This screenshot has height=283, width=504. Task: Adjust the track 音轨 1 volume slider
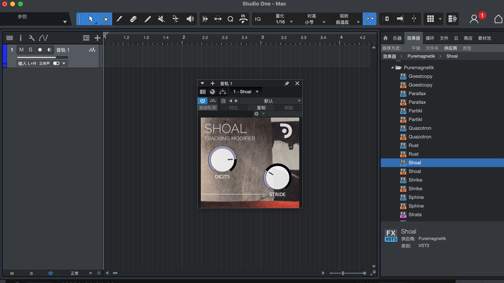[42, 57]
